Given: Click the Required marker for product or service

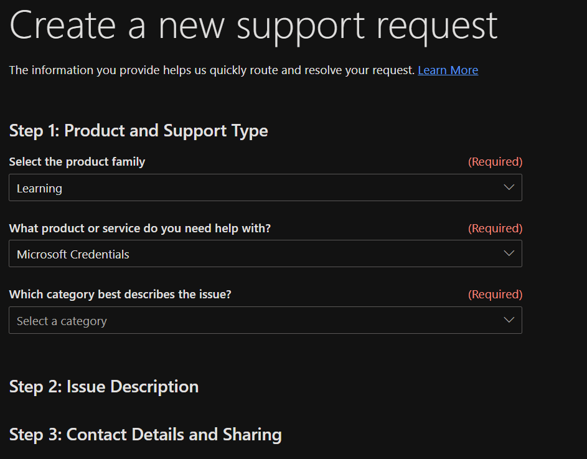Looking at the screenshot, I should click(x=495, y=229).
